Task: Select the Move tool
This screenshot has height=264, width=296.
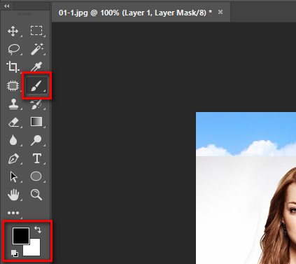Action: (x=13, y=31)
